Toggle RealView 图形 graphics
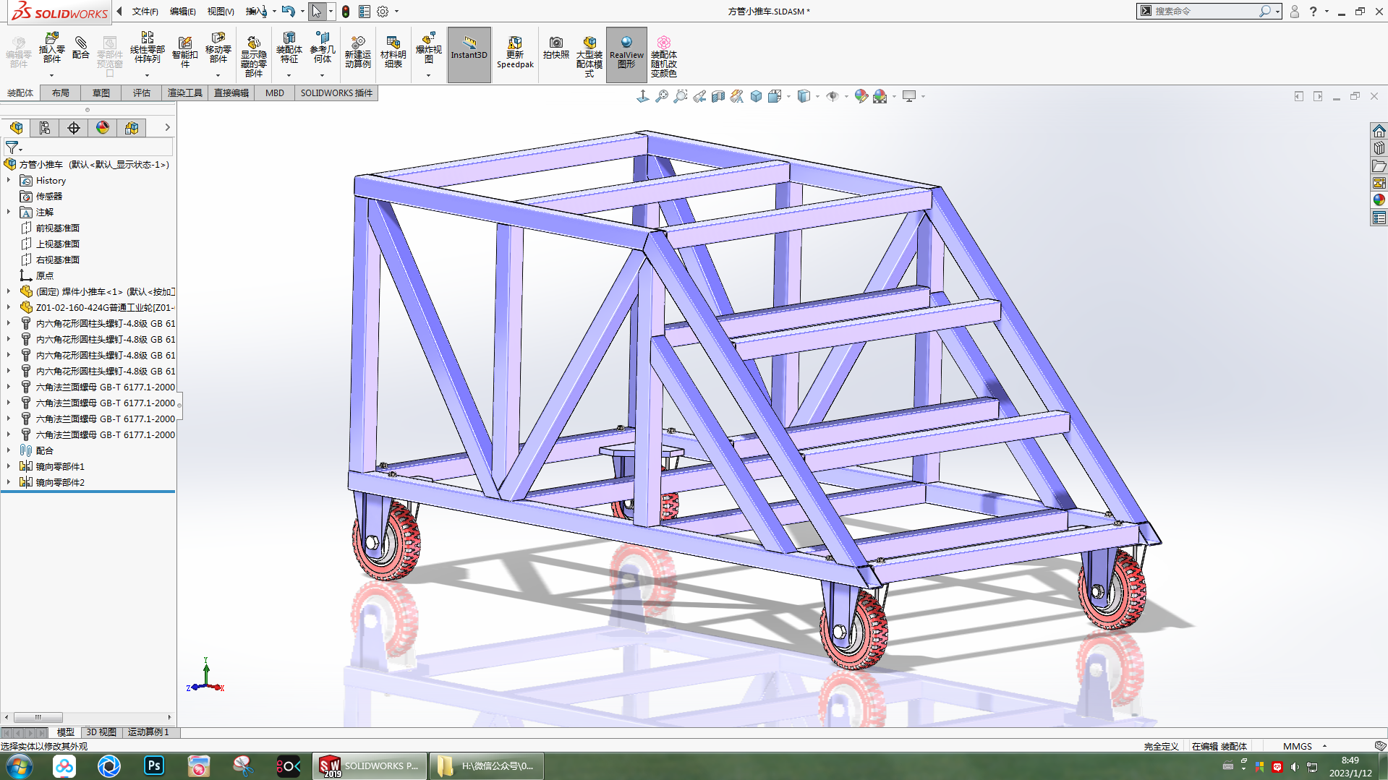The height and width of the screenshot is (780, 1388). pyautogui.click(x=626, y=55)
